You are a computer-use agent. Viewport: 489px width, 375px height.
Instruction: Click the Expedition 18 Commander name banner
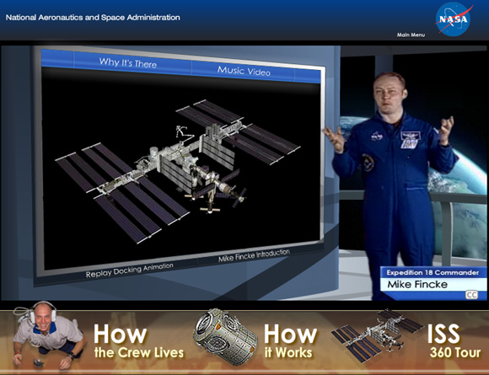[x=433, y=283]
